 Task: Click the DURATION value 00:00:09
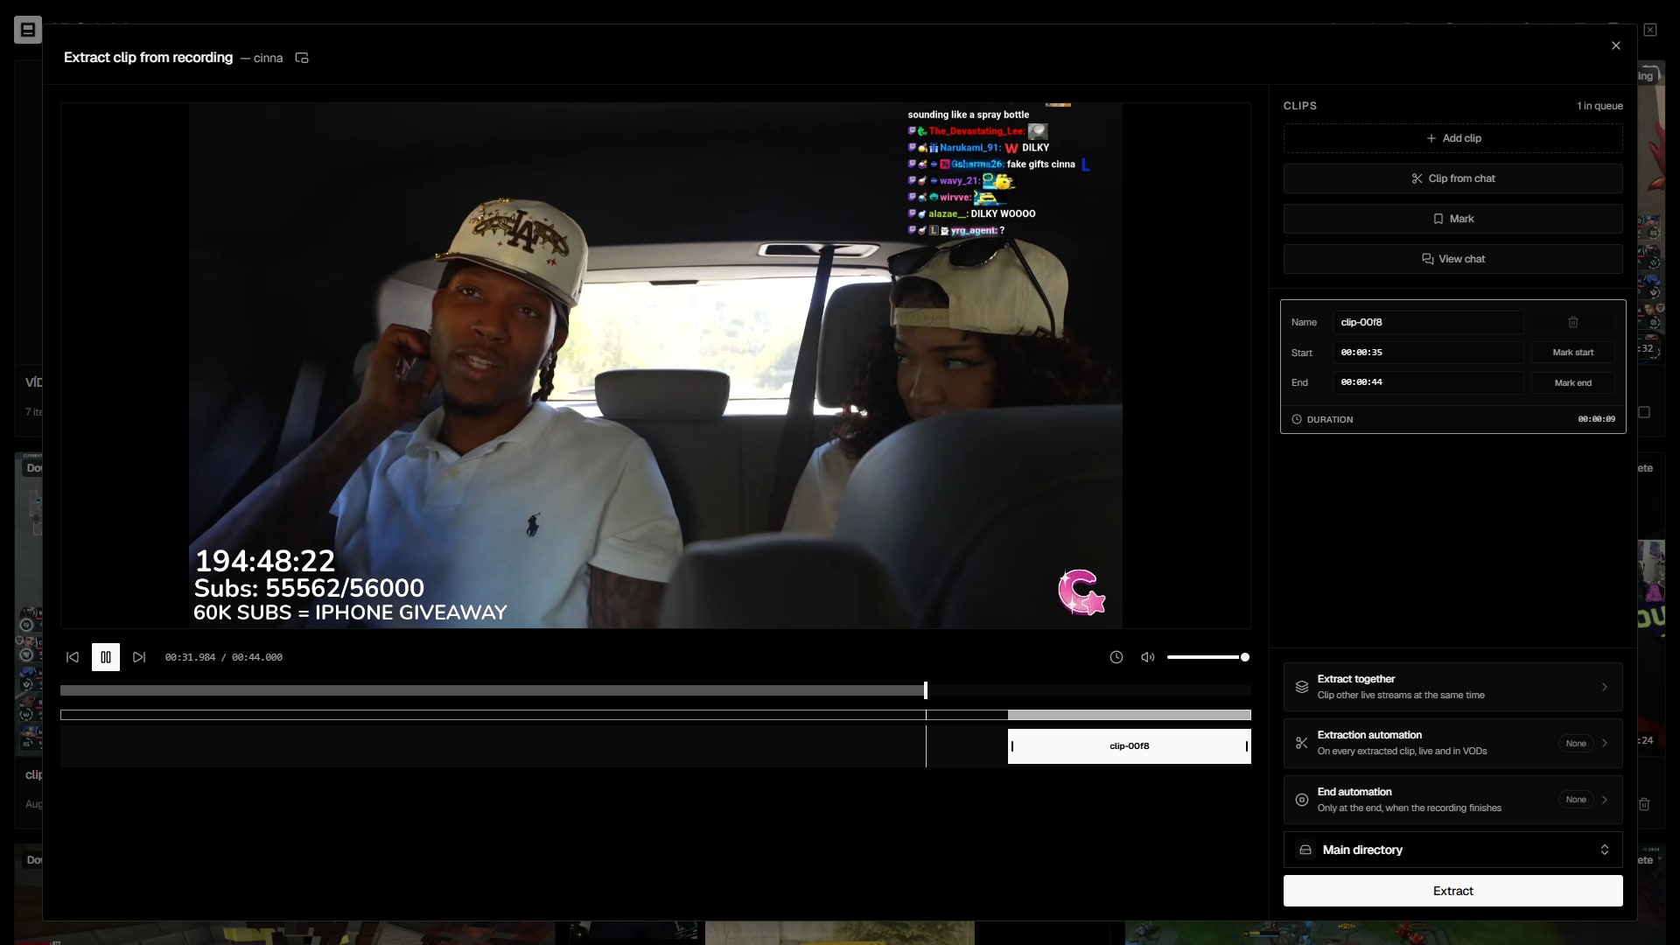(x=1597, y=419)
